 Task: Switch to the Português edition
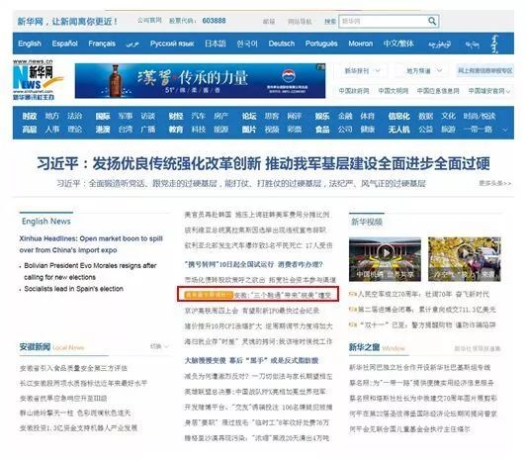pos(321,44)
